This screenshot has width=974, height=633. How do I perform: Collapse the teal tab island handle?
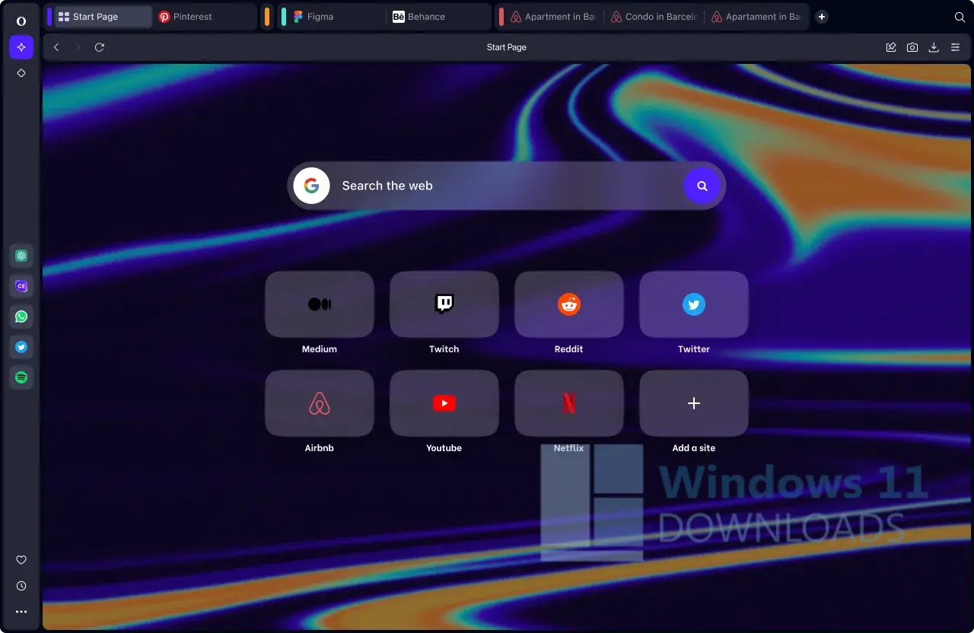click(284, 17)
